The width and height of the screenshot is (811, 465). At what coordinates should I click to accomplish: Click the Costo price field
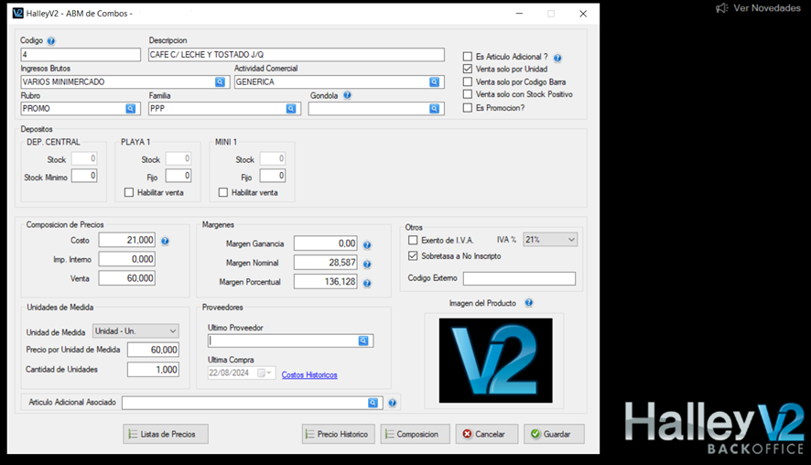[x=126, y=240]
